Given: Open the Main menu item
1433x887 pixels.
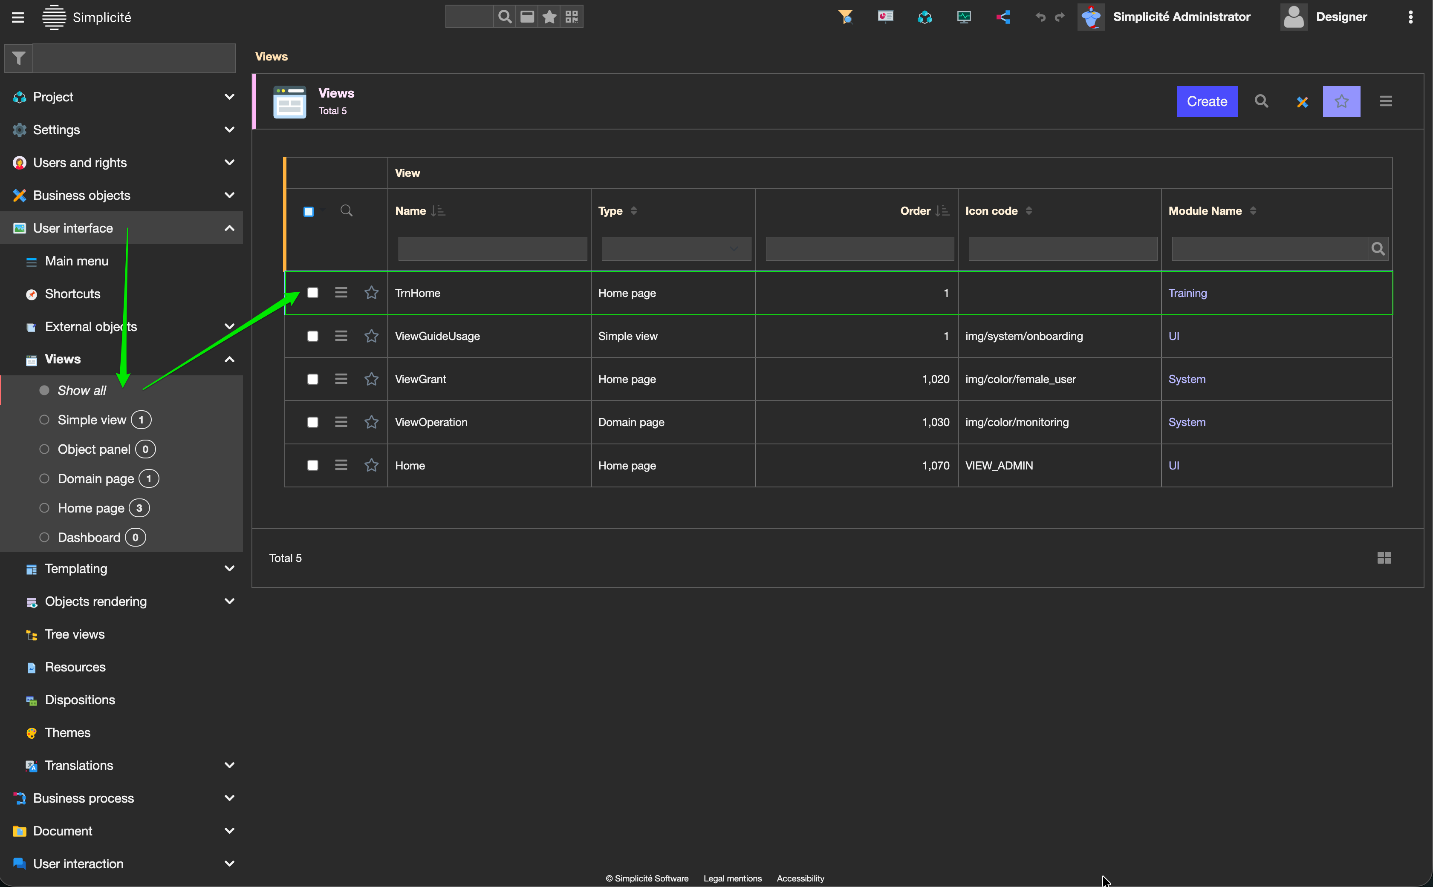Looking at the screenshot, I should click(76, 261).
